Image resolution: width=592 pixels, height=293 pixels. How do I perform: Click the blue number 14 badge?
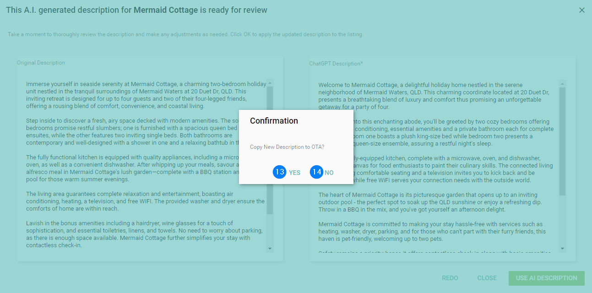coord(316,172)
